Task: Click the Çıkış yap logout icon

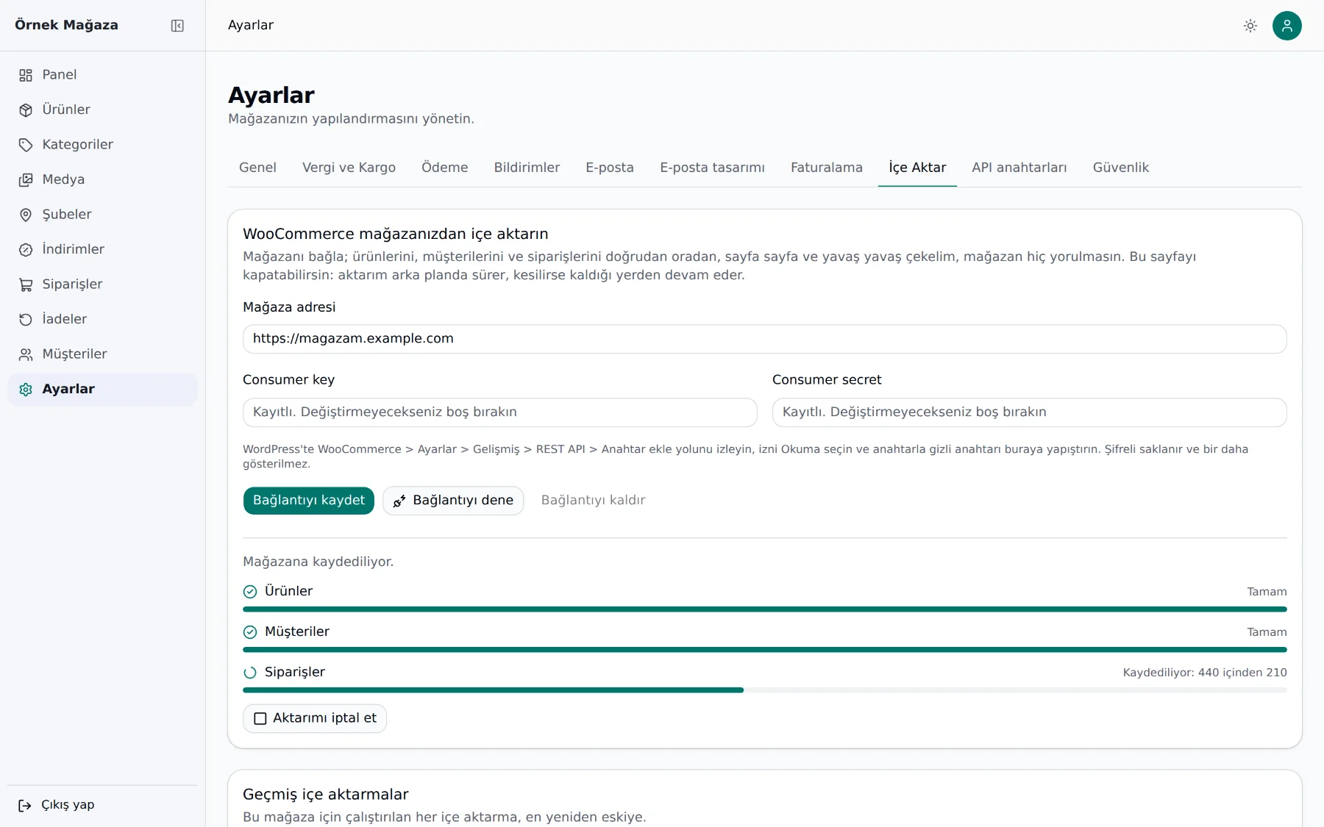Action: tap(25, 806)
